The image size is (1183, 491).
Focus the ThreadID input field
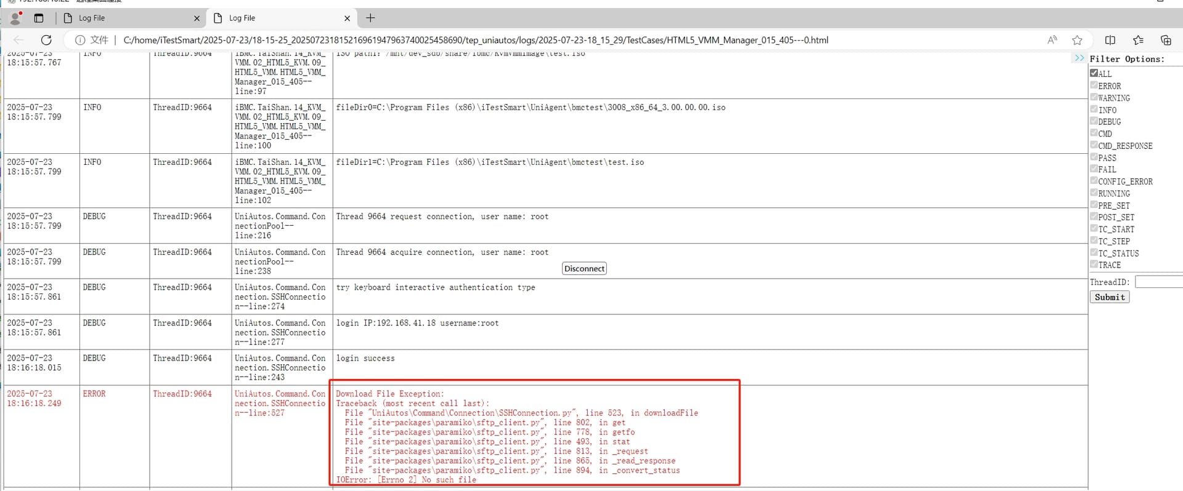(1158, 282)
